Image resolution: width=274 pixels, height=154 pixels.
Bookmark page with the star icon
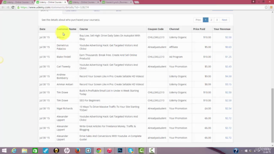266,7
